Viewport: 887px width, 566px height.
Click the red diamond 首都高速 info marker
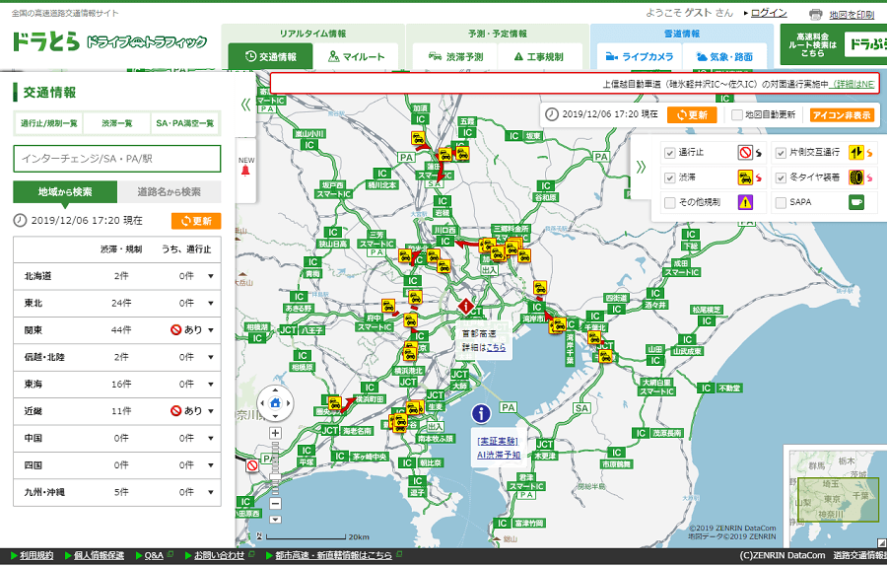click(x=465, y=307)
